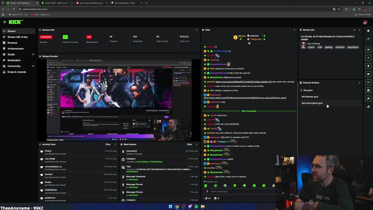Click the nintendo tag
Screen dimensions: 373x210
pyautogui.click(x=340, y=47)
